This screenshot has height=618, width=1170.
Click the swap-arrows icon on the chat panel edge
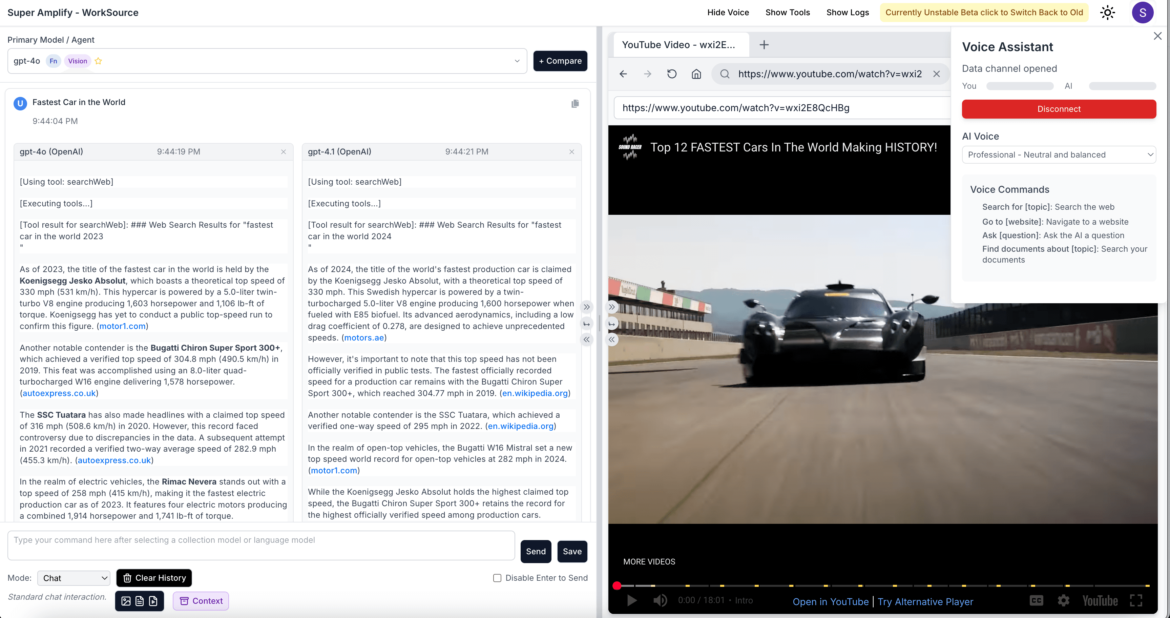click(x=587, y=324)
